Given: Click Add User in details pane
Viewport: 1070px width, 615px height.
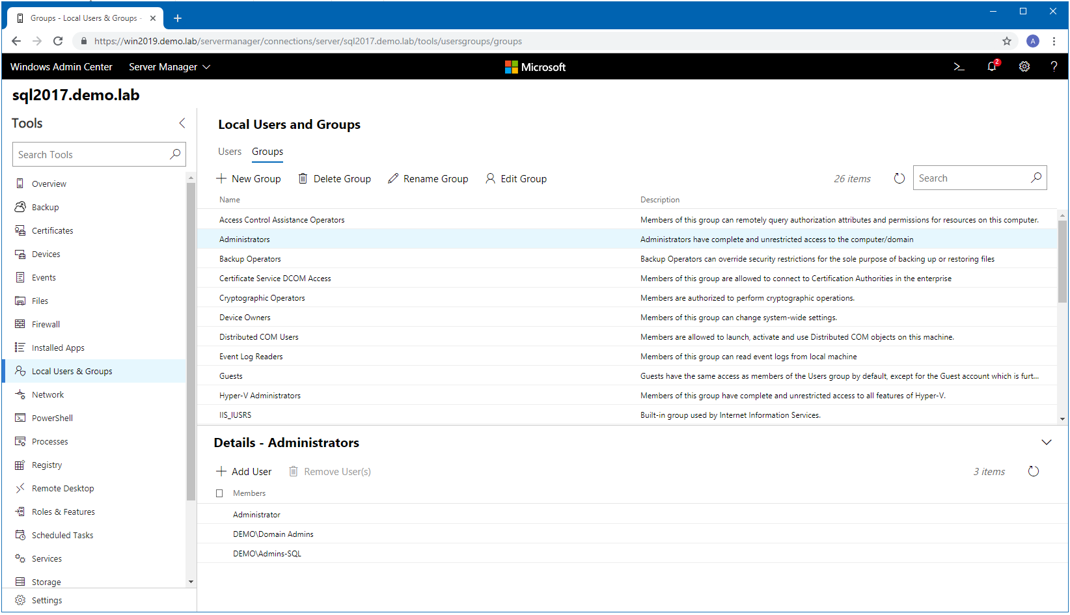Looking at the screenshot, I should tap(244, 472).
